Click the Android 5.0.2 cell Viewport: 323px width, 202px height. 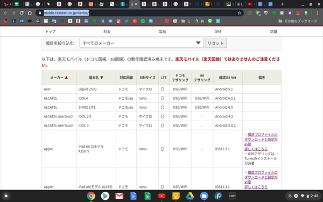[228, 126]
